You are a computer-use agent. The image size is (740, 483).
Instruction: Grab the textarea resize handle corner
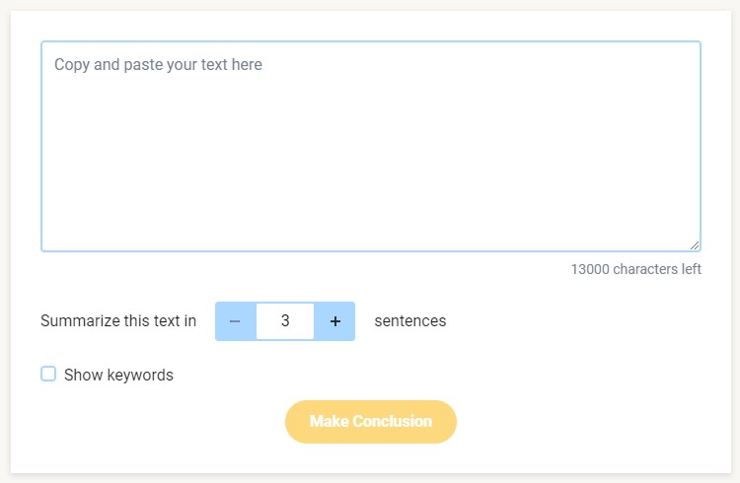[695, 245]
